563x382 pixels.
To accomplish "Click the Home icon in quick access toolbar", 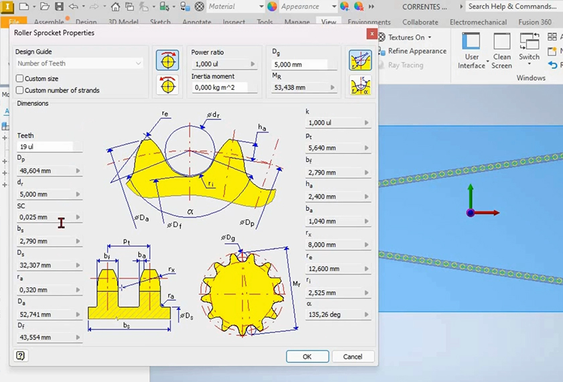I will tap(115, 7).
